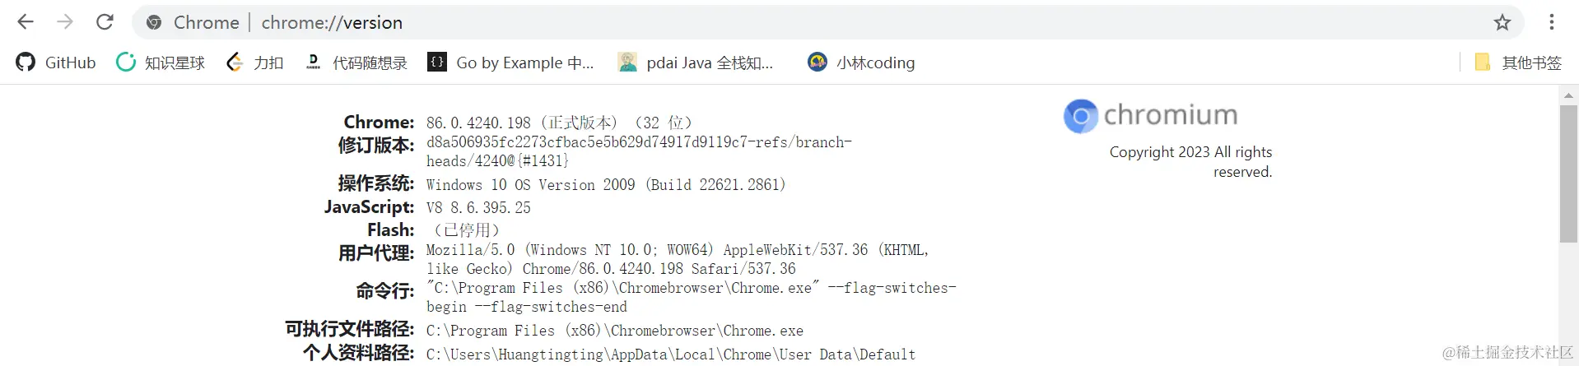Open the 代码随想录 bookmark
The width and height of the screenshot is (1579, 366).
[356, 63]
